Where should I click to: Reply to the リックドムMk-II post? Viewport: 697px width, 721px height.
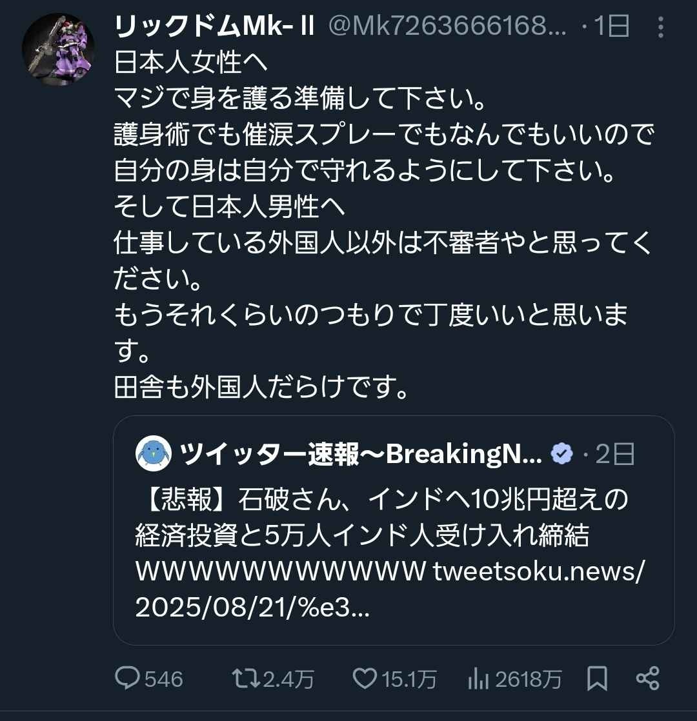click(x=128, y=678)
